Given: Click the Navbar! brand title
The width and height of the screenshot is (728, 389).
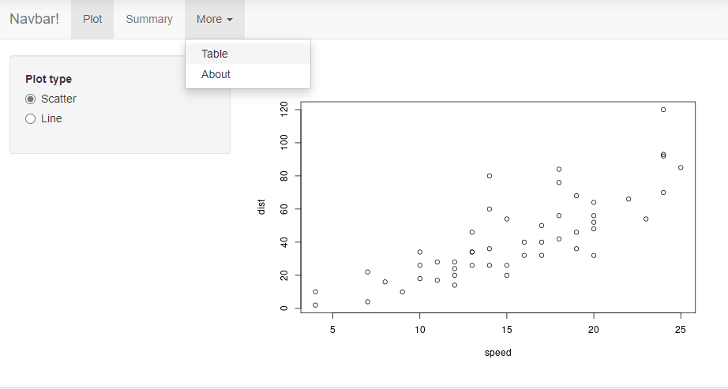Looking at the screenshot, I should click(x=34, y=19).
